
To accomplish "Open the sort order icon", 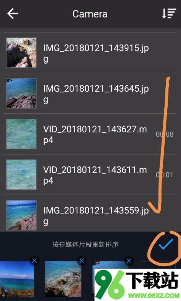I will coord(169,13).
